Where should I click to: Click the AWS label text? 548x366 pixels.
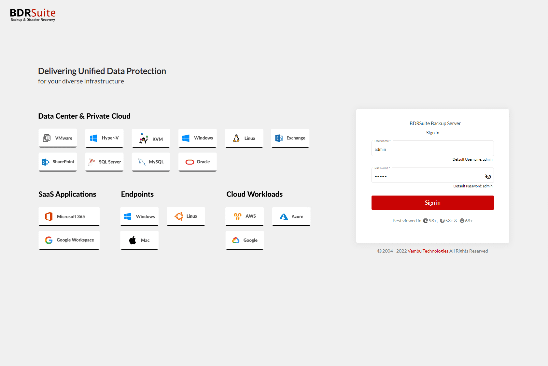(x=251, y=216)
